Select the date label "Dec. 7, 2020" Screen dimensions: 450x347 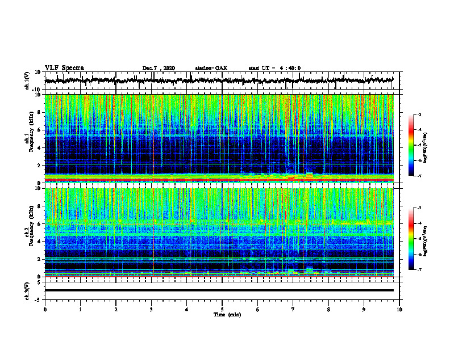(159, 68)
